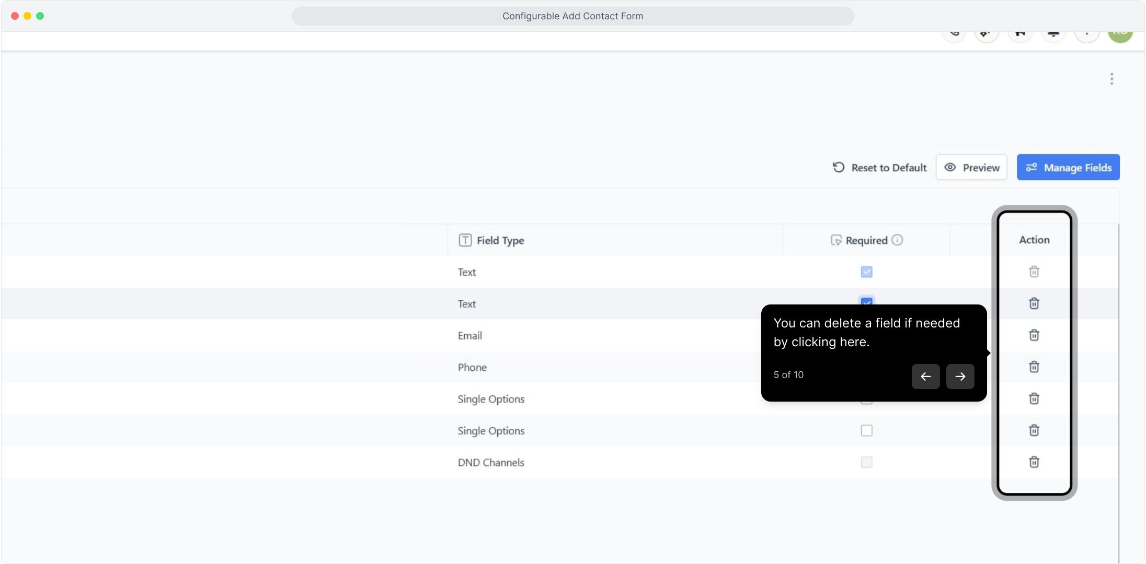Click the user avatar in top bar
Viewport: 1146px width, 564px height.
pos(1120,34)
